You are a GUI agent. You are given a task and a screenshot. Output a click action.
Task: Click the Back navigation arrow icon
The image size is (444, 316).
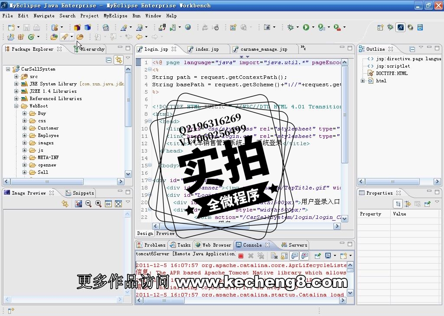tap(139, 36)
